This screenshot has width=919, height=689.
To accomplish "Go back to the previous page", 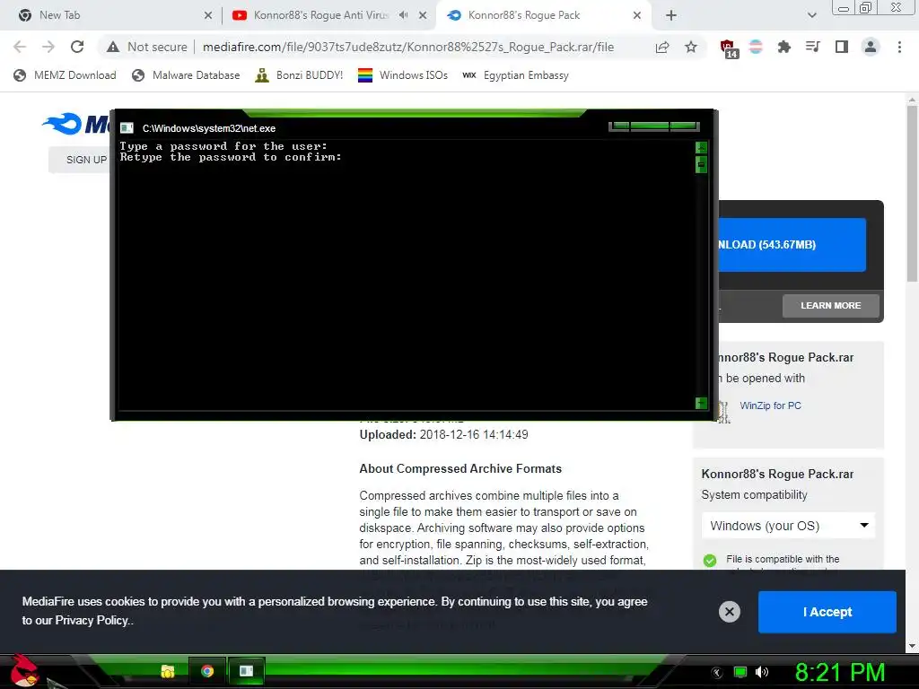I will 20,47.
